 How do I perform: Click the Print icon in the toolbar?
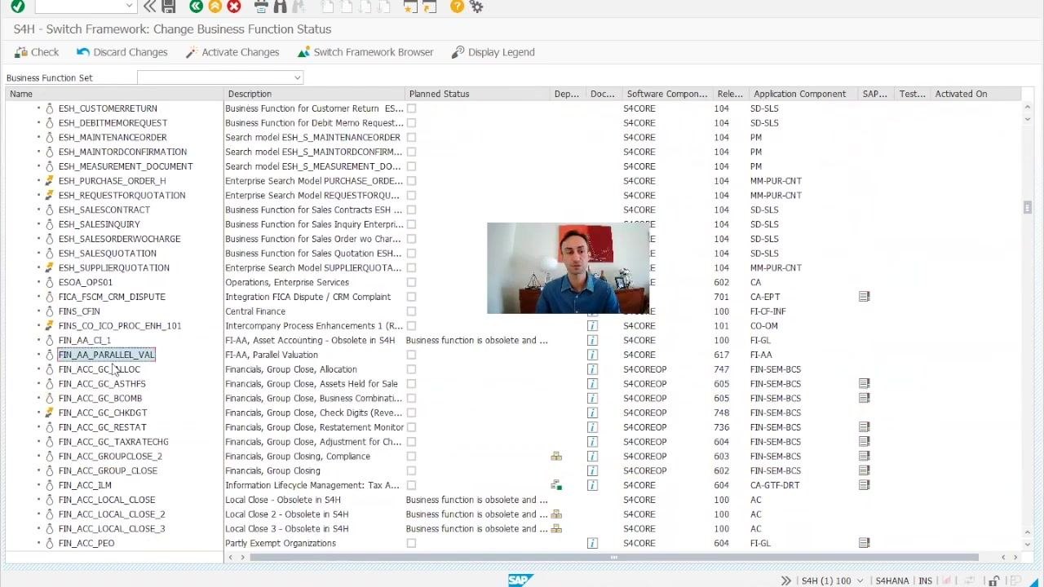point(261,7)
